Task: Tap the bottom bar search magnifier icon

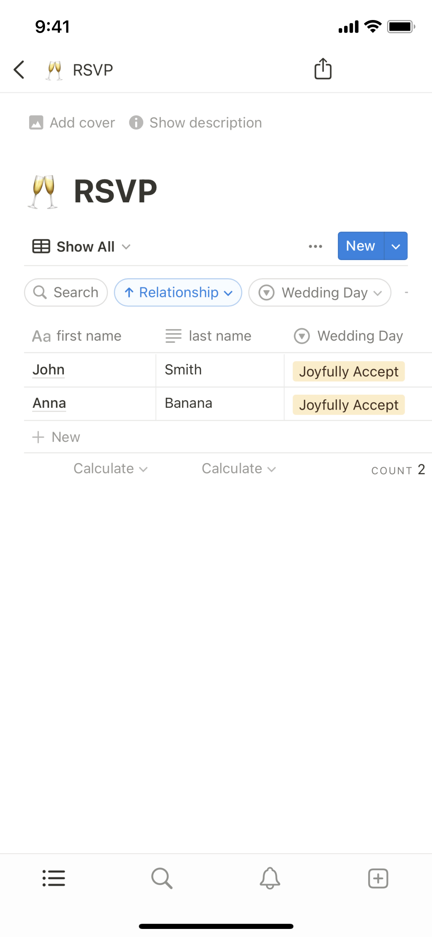Action: (x=162, y=878)
